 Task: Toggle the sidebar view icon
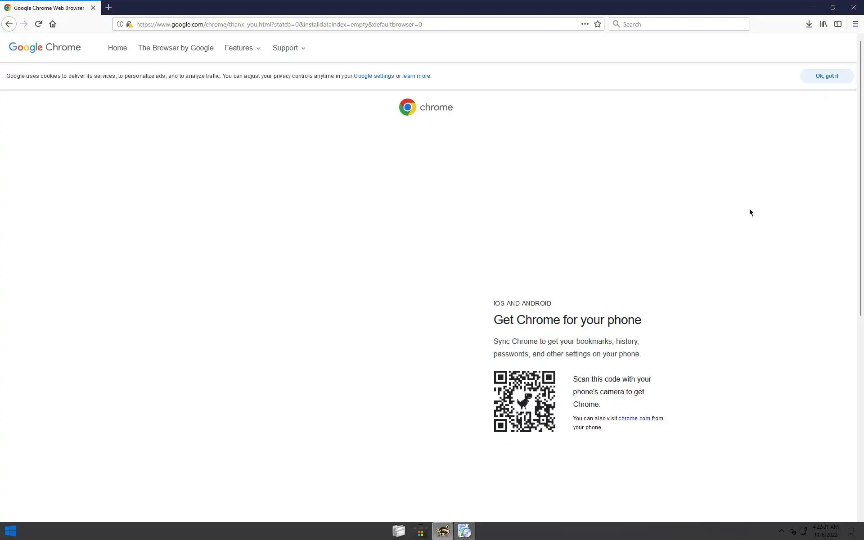click(837, 24)
